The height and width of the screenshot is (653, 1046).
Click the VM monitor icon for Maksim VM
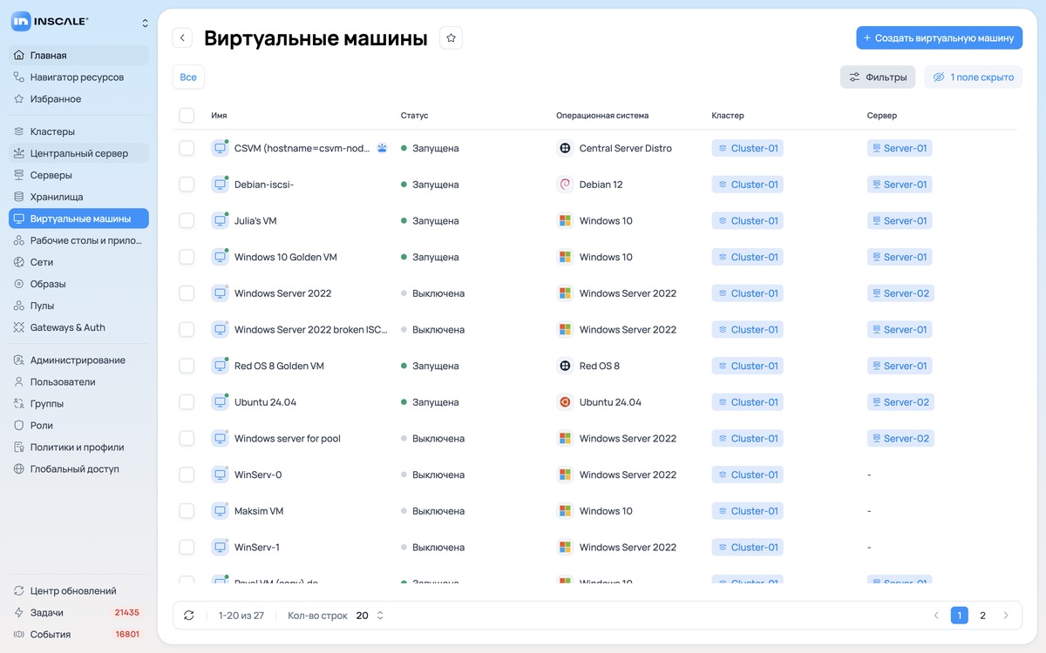[x=220, y=511]
